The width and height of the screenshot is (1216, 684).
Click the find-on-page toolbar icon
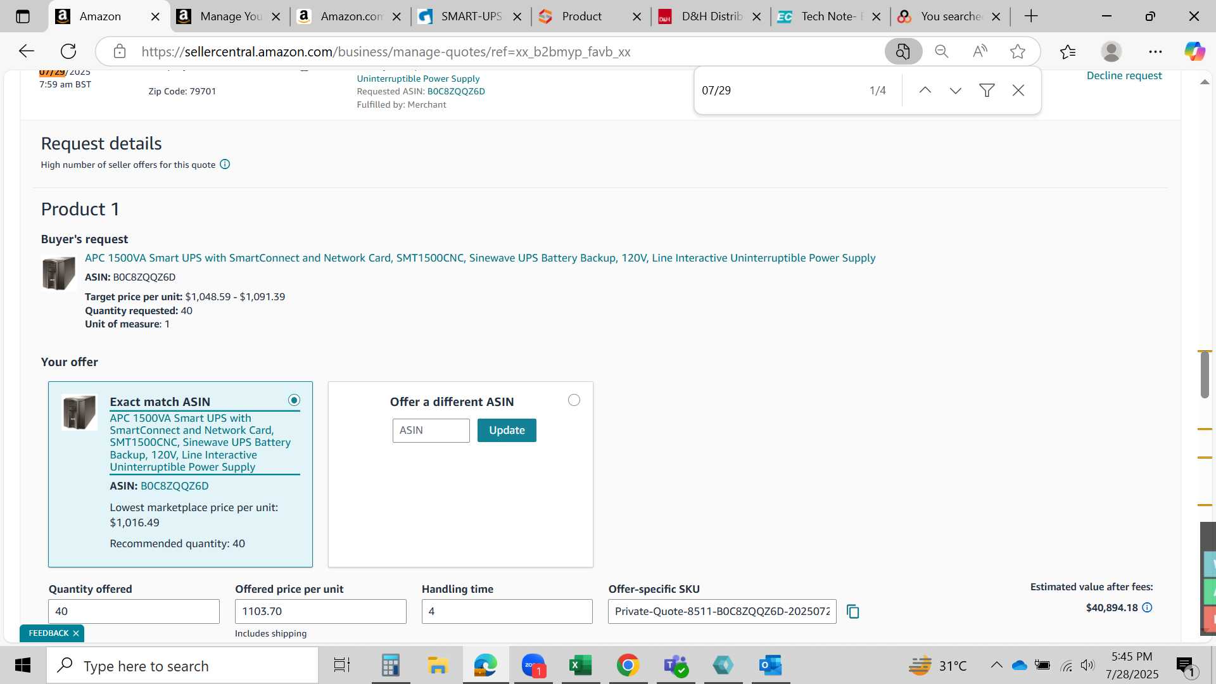click(903, 51)
